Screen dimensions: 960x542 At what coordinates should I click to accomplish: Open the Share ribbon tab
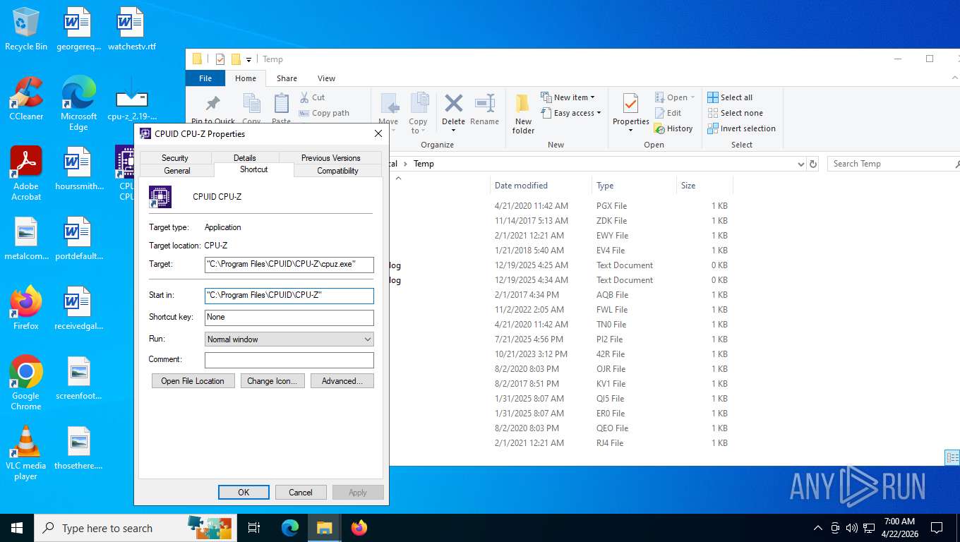pos(287,78)
